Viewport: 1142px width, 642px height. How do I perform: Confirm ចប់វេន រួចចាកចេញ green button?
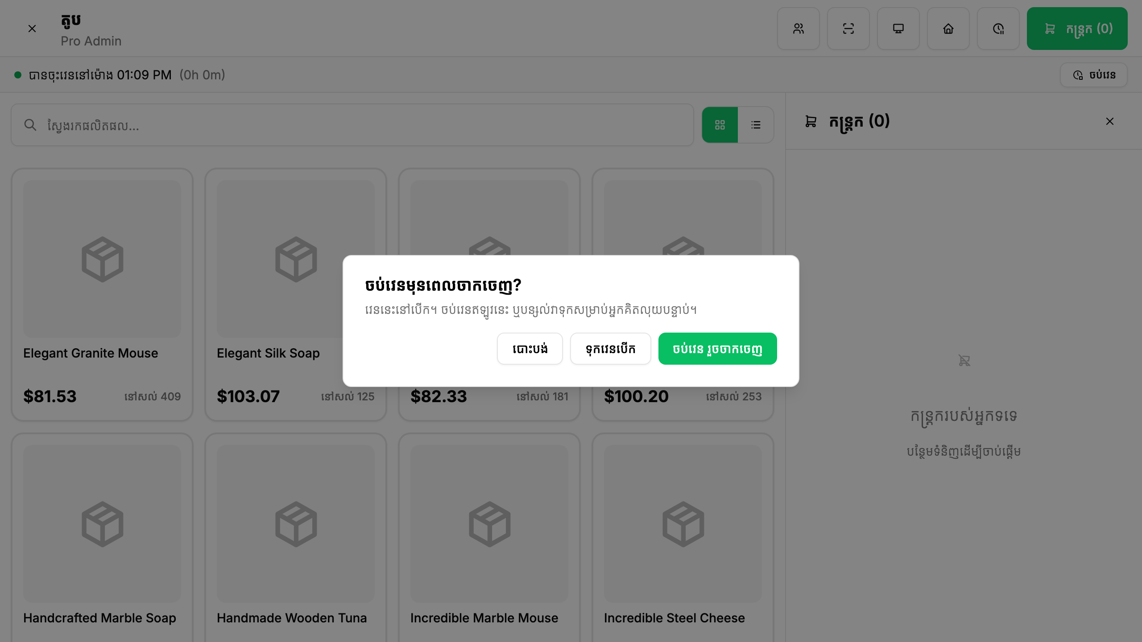[x=717, y=349]
